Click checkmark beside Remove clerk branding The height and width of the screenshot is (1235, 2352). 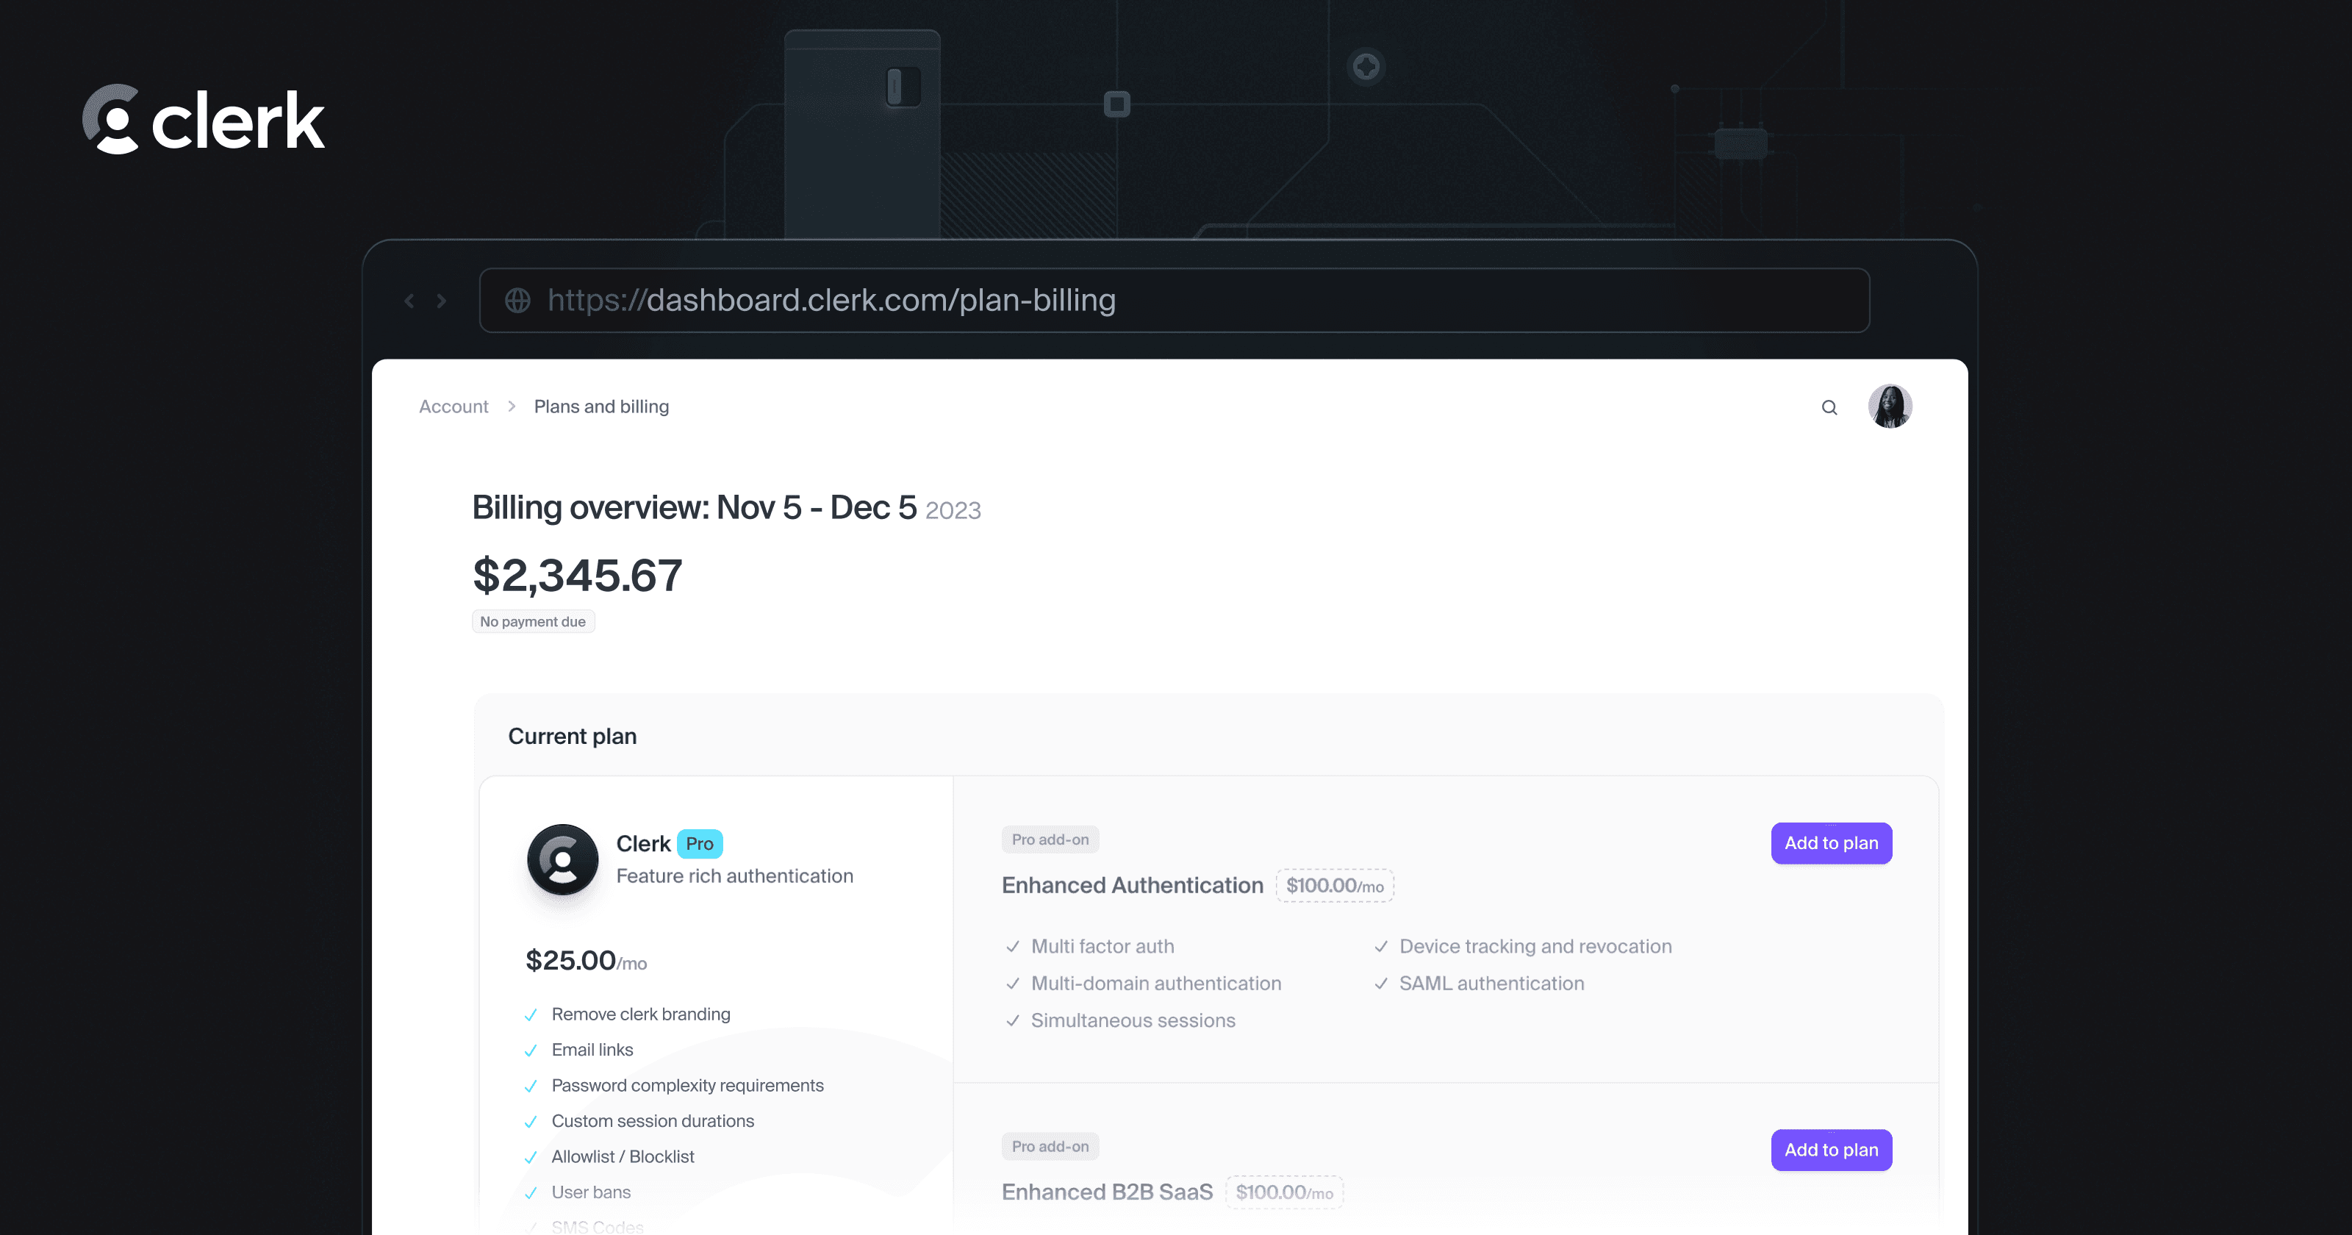(531, 1016)
